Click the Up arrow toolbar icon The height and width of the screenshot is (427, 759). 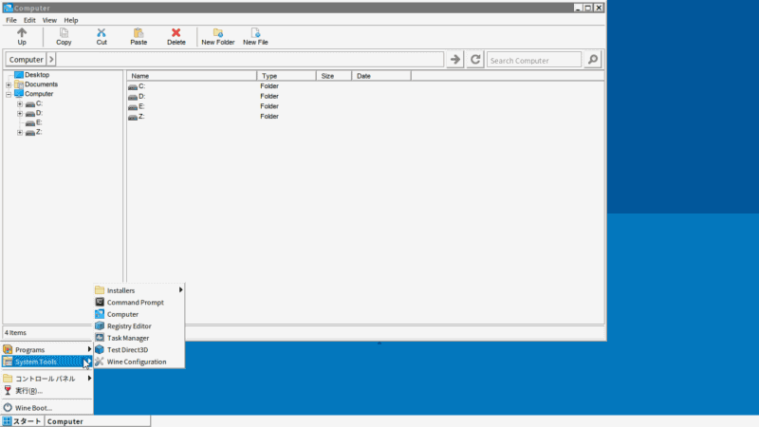click(x=22, y=33)
